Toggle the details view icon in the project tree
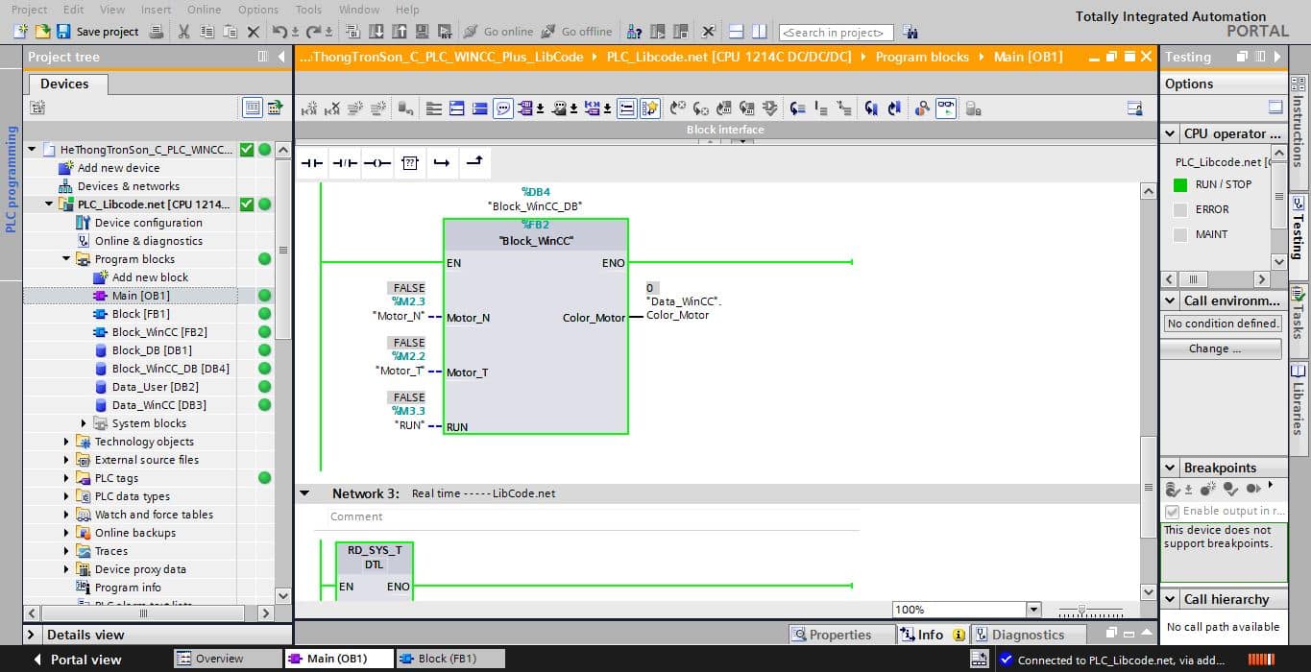The image size is (1311, 672). (253, 108)
